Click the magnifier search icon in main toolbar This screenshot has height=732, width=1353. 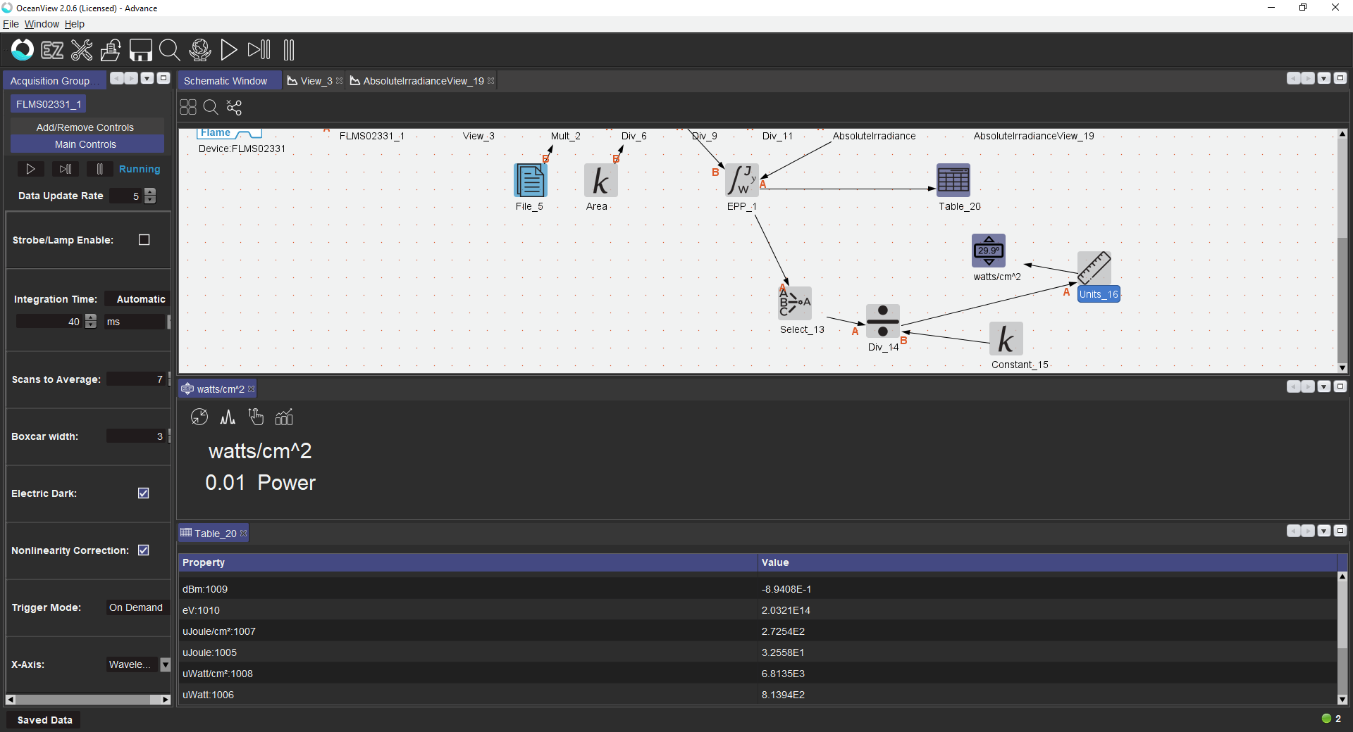tap(169, 50)
